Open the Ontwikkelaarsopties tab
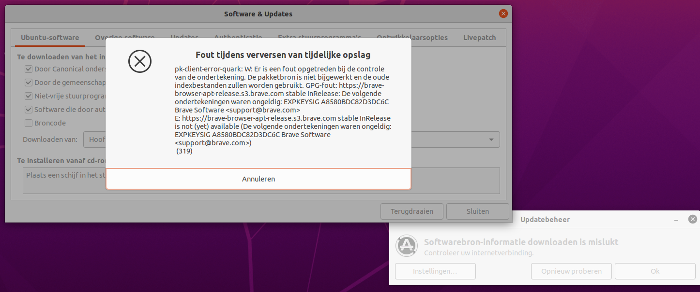 click(412, 38)
